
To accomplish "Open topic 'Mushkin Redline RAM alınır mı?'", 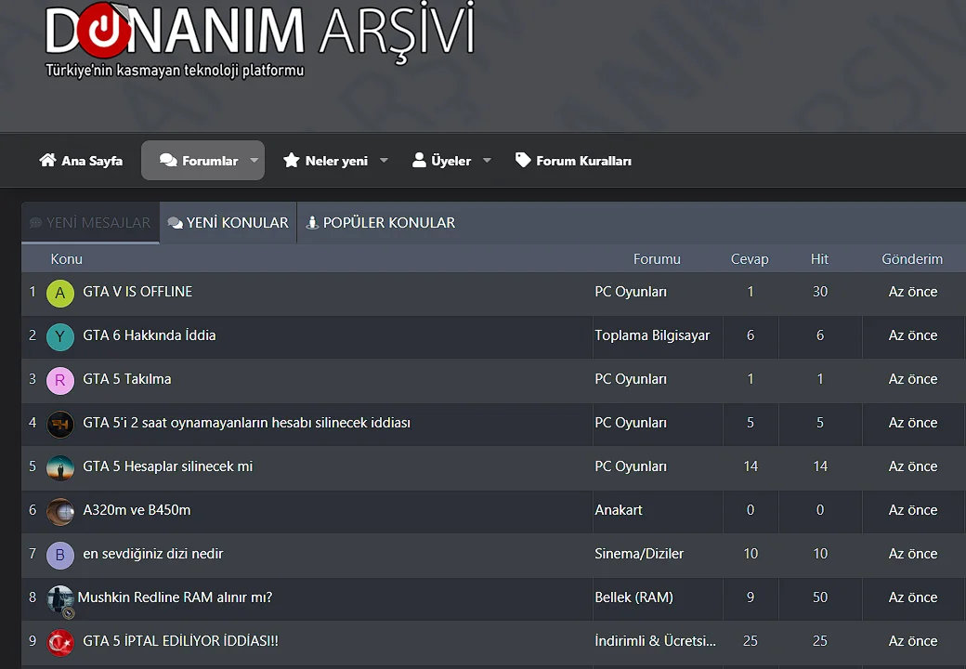I will pos(175,597).
